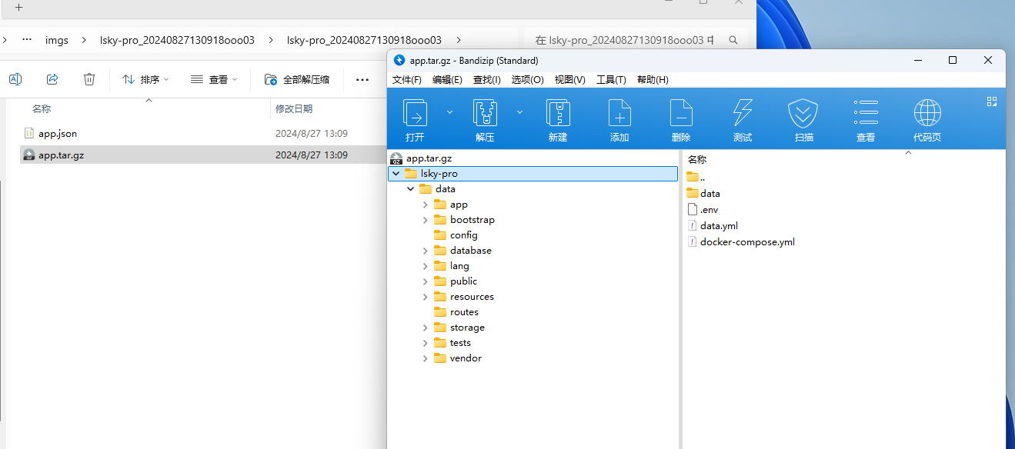Image resolution: width=1015 pixels, height=449 pixels.
Task: Expand the public folder node
Action: tap(426, 281)
